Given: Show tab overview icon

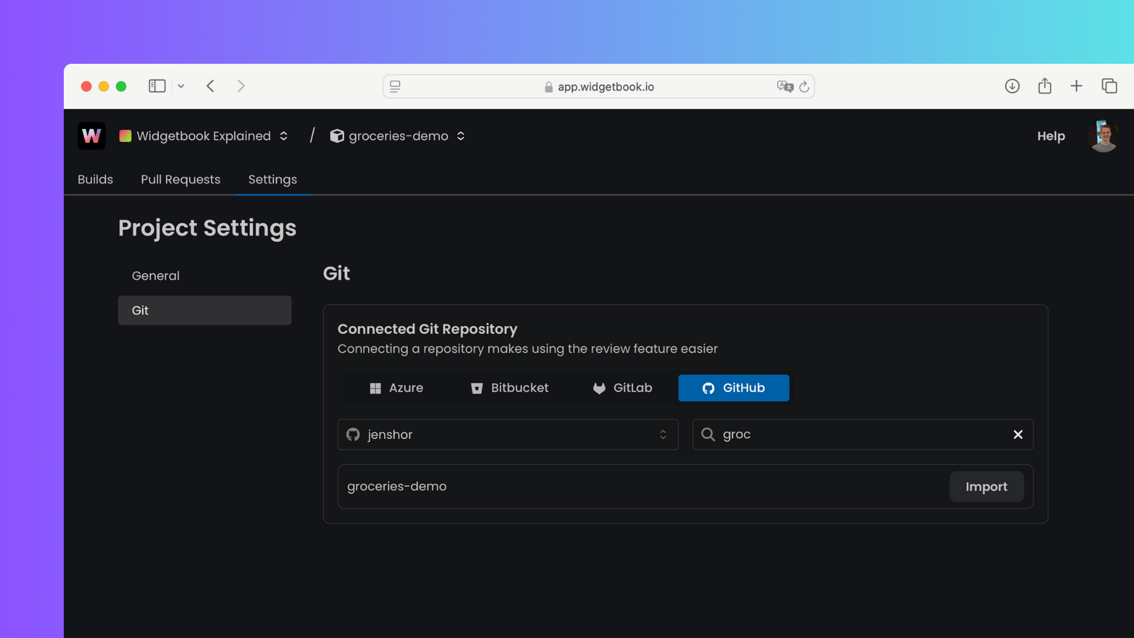Looking at the screenshot, I should pos(1109,86).
